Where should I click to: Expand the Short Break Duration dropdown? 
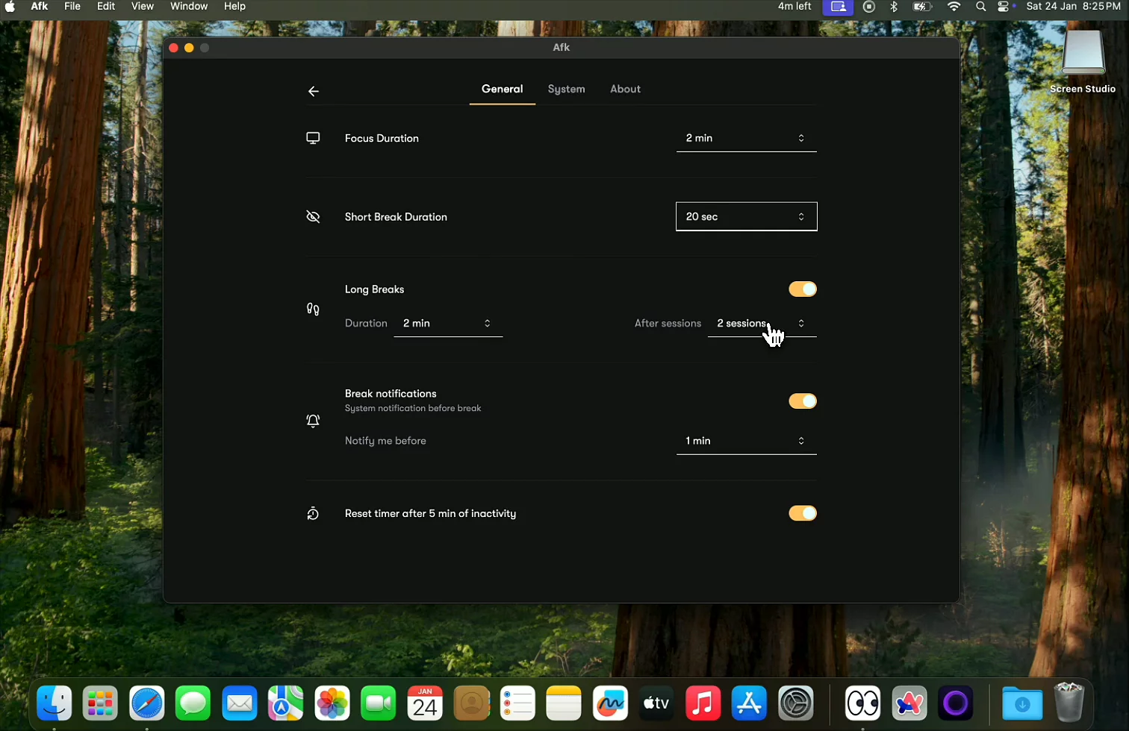[x=746, y=217]
